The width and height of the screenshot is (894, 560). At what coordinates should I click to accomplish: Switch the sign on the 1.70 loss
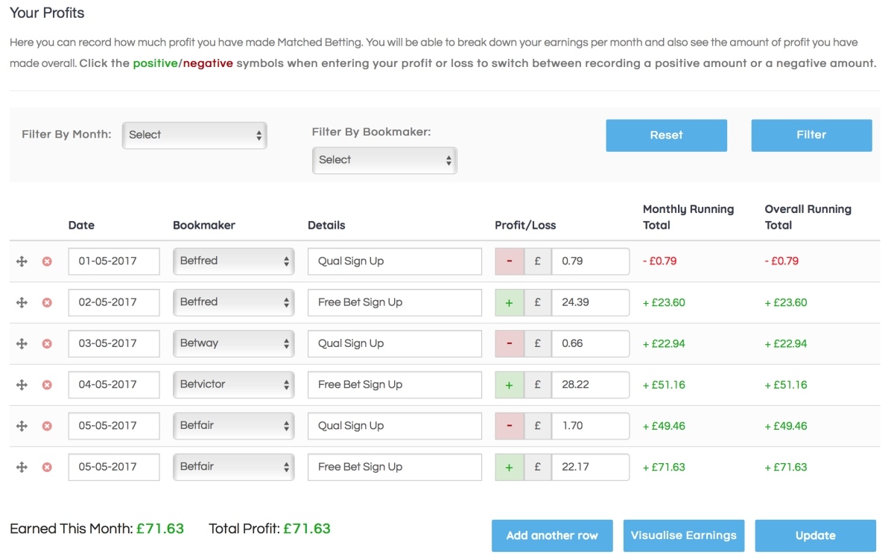click(510, 426)
